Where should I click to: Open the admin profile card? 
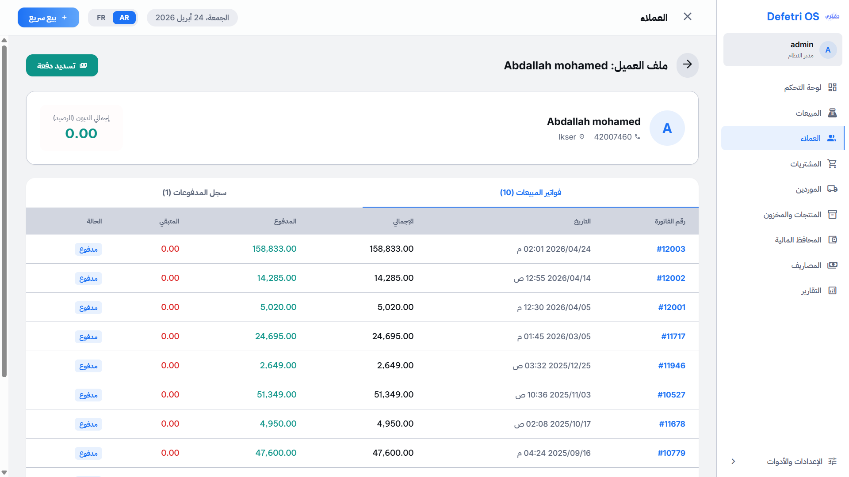point(782,49)
